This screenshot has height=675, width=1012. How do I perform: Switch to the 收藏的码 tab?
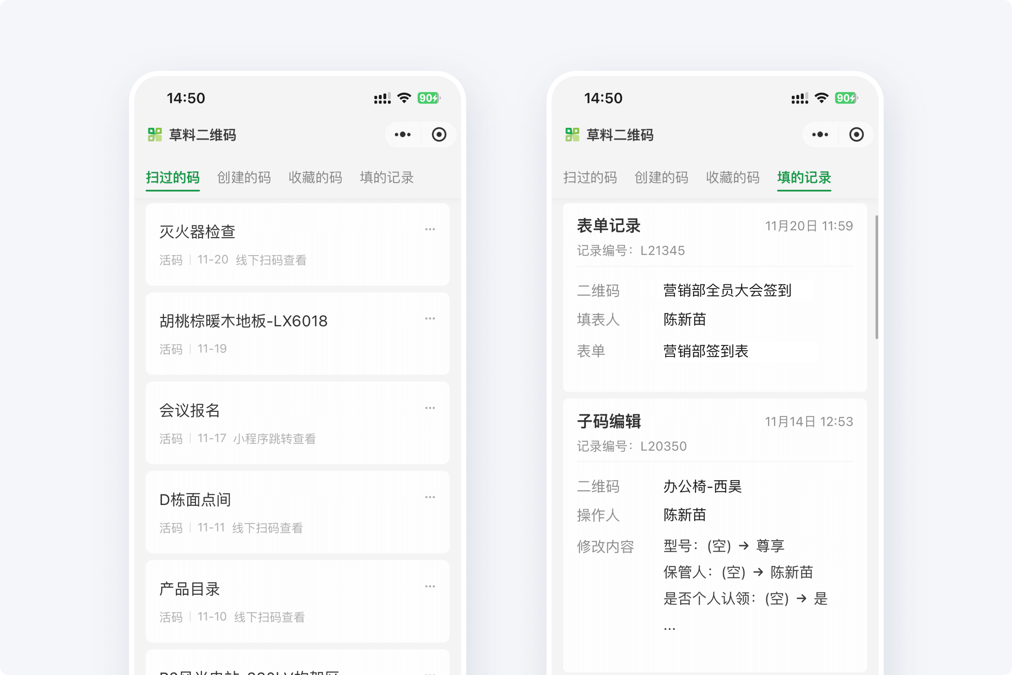pyautogui.click(x=315, y=178)
